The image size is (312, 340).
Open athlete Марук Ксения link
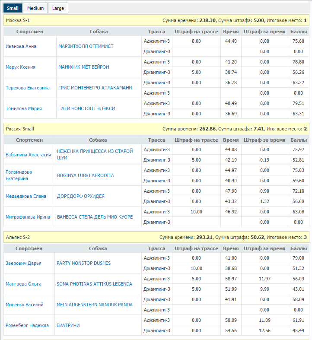pyautogui.click(x=20, y=67)
